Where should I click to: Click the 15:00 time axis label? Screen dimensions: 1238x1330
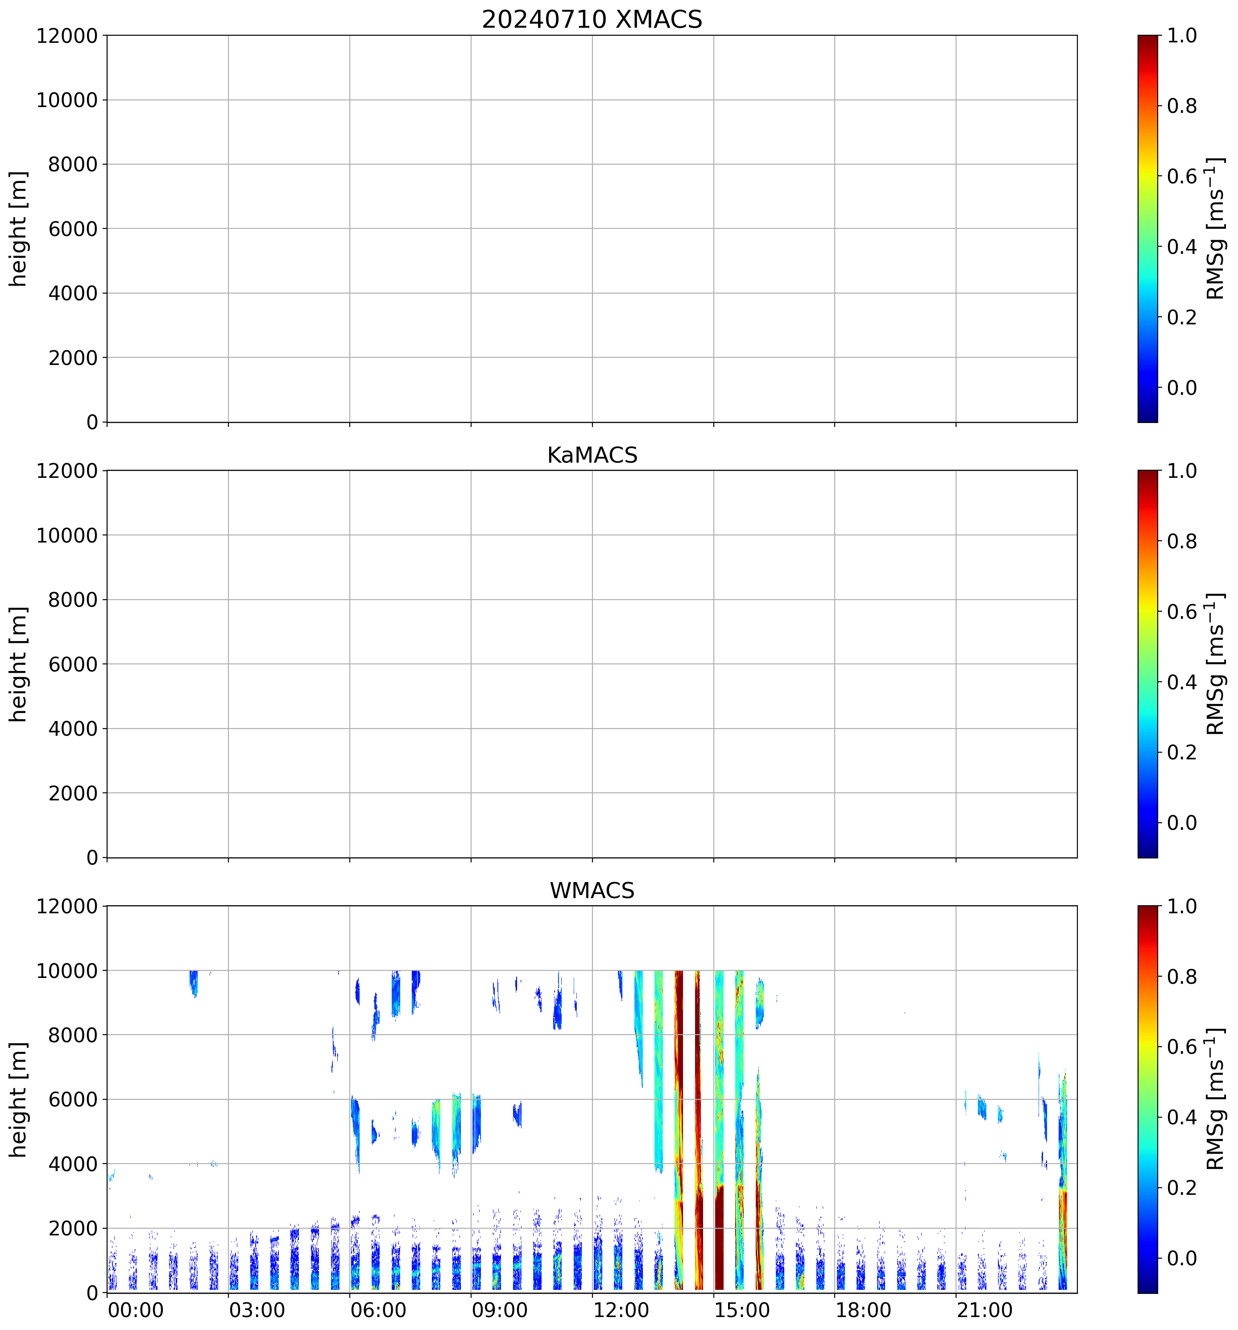(742, 1310)
